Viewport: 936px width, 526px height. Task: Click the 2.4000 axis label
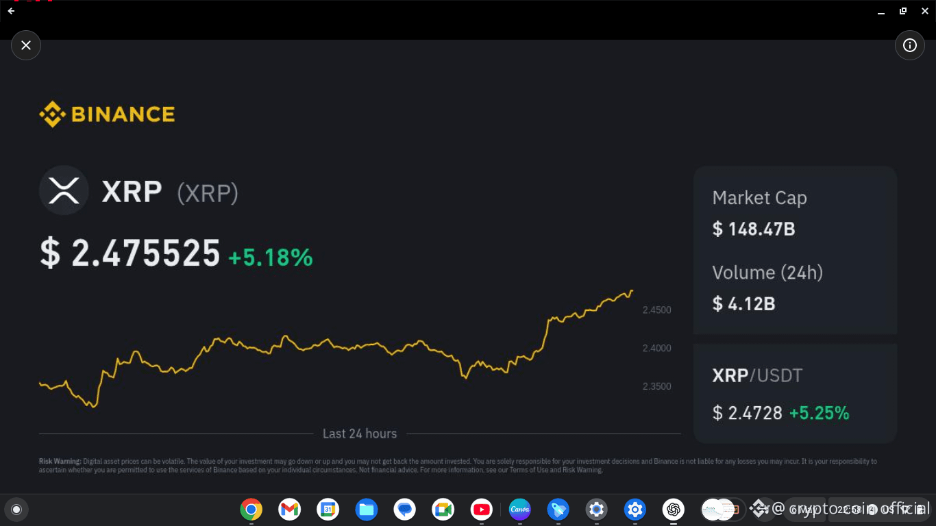point(657,348)
